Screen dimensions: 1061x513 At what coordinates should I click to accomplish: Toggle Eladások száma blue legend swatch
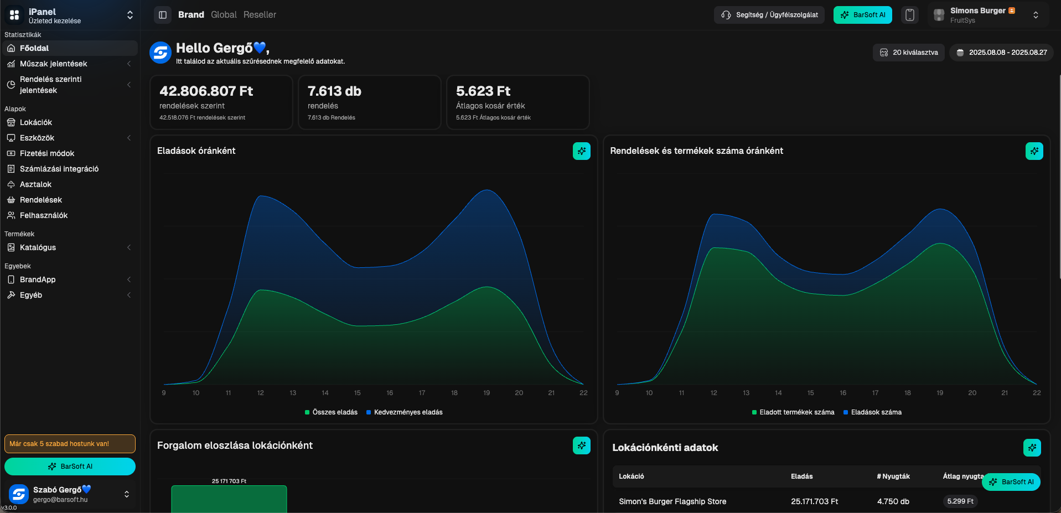(846, 412)
